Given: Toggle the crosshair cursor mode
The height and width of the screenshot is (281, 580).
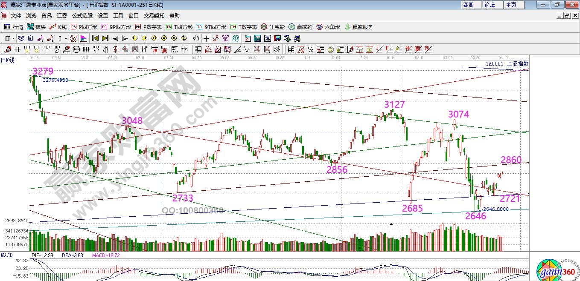Looking at the screenshot, I should (207, 38).
